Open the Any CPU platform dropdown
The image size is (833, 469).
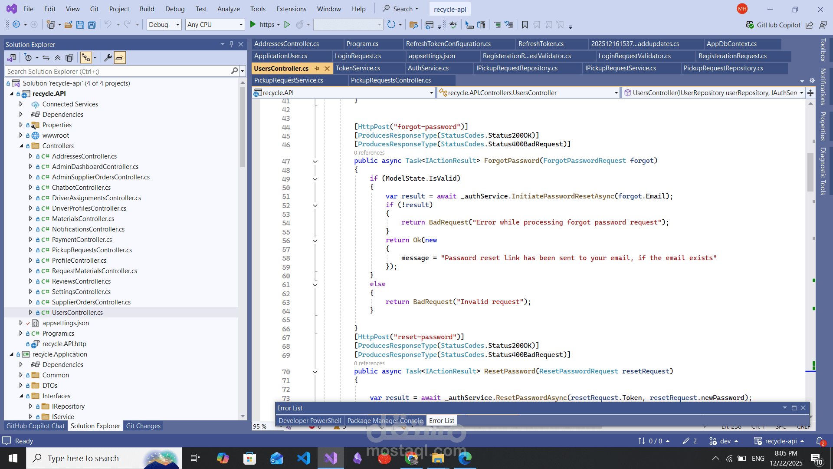coord(215,25)
